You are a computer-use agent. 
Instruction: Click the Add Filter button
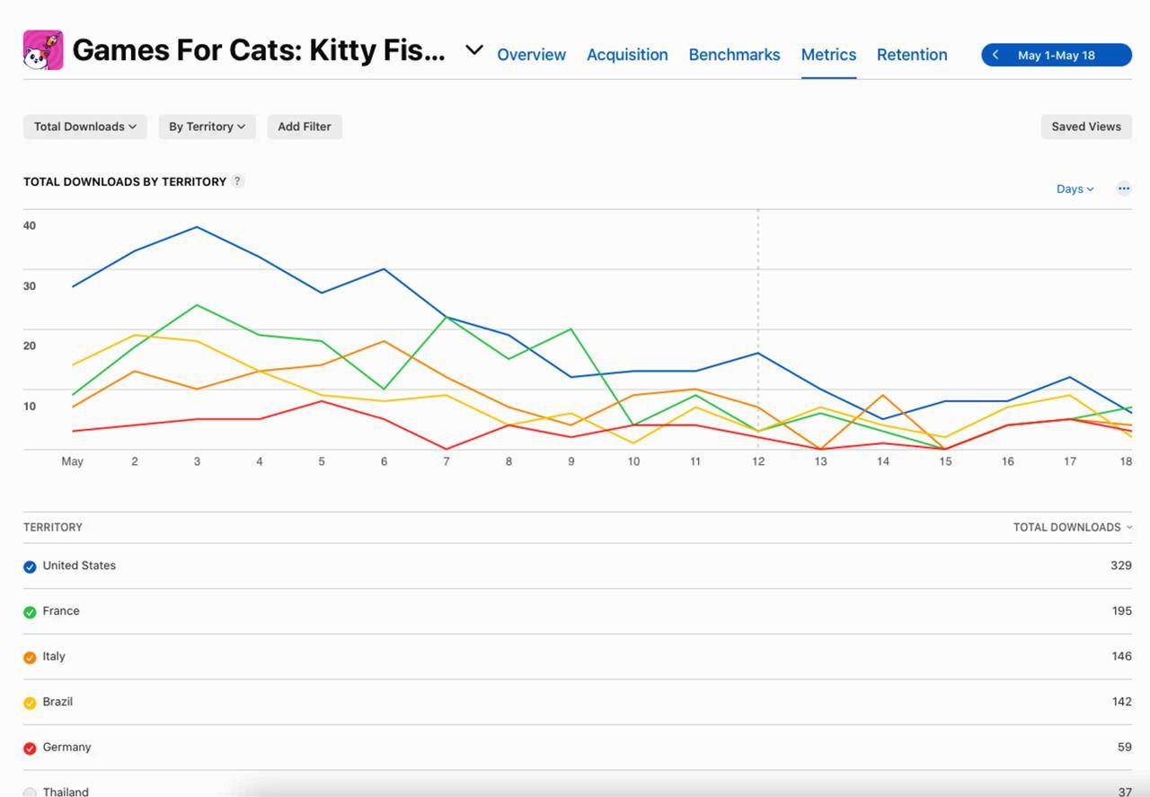coord(304,127)
